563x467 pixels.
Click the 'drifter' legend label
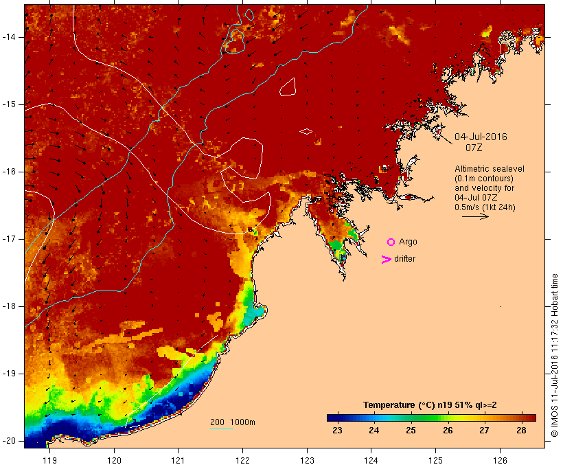pyautogui.click(x=404, y=259)
